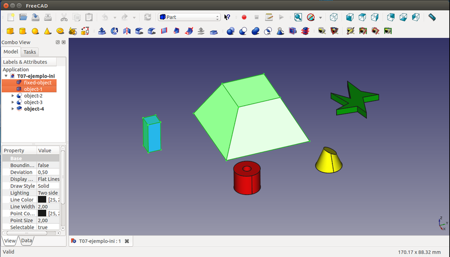Open the measure distance ruler tool
Screen dimensions: 450x257
pyautogui.click(x=432, y=17)
